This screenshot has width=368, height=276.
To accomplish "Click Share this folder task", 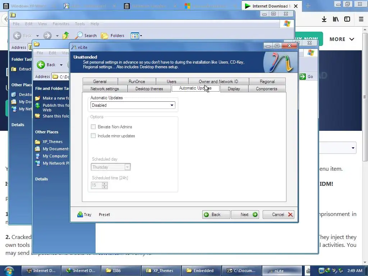I will coord(56,116).
